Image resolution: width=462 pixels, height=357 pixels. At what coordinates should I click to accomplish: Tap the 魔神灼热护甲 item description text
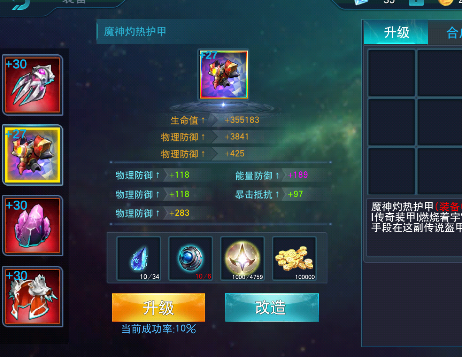pos(416,217)
